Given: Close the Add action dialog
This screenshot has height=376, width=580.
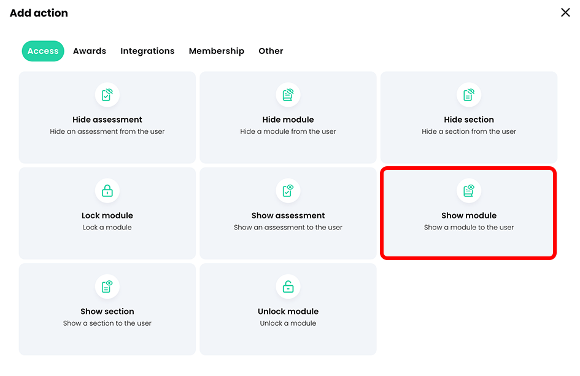Looking at the screenshot, I should 565,12.
